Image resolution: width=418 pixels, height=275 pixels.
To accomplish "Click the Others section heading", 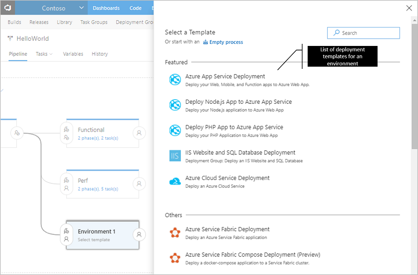I will pyautogui.click(x=173, y=215).
